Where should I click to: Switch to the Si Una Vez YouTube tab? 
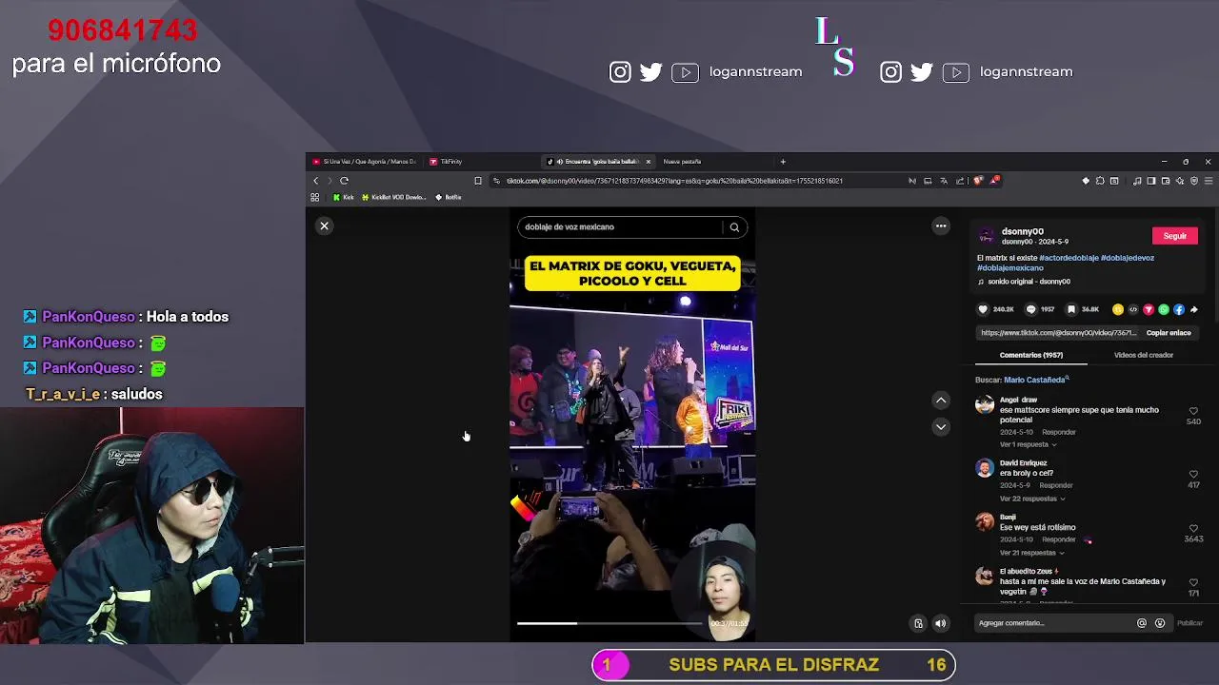365,162
